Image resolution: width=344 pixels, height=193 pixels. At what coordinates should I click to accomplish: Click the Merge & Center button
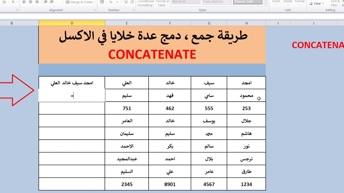[x=79, y=2]
